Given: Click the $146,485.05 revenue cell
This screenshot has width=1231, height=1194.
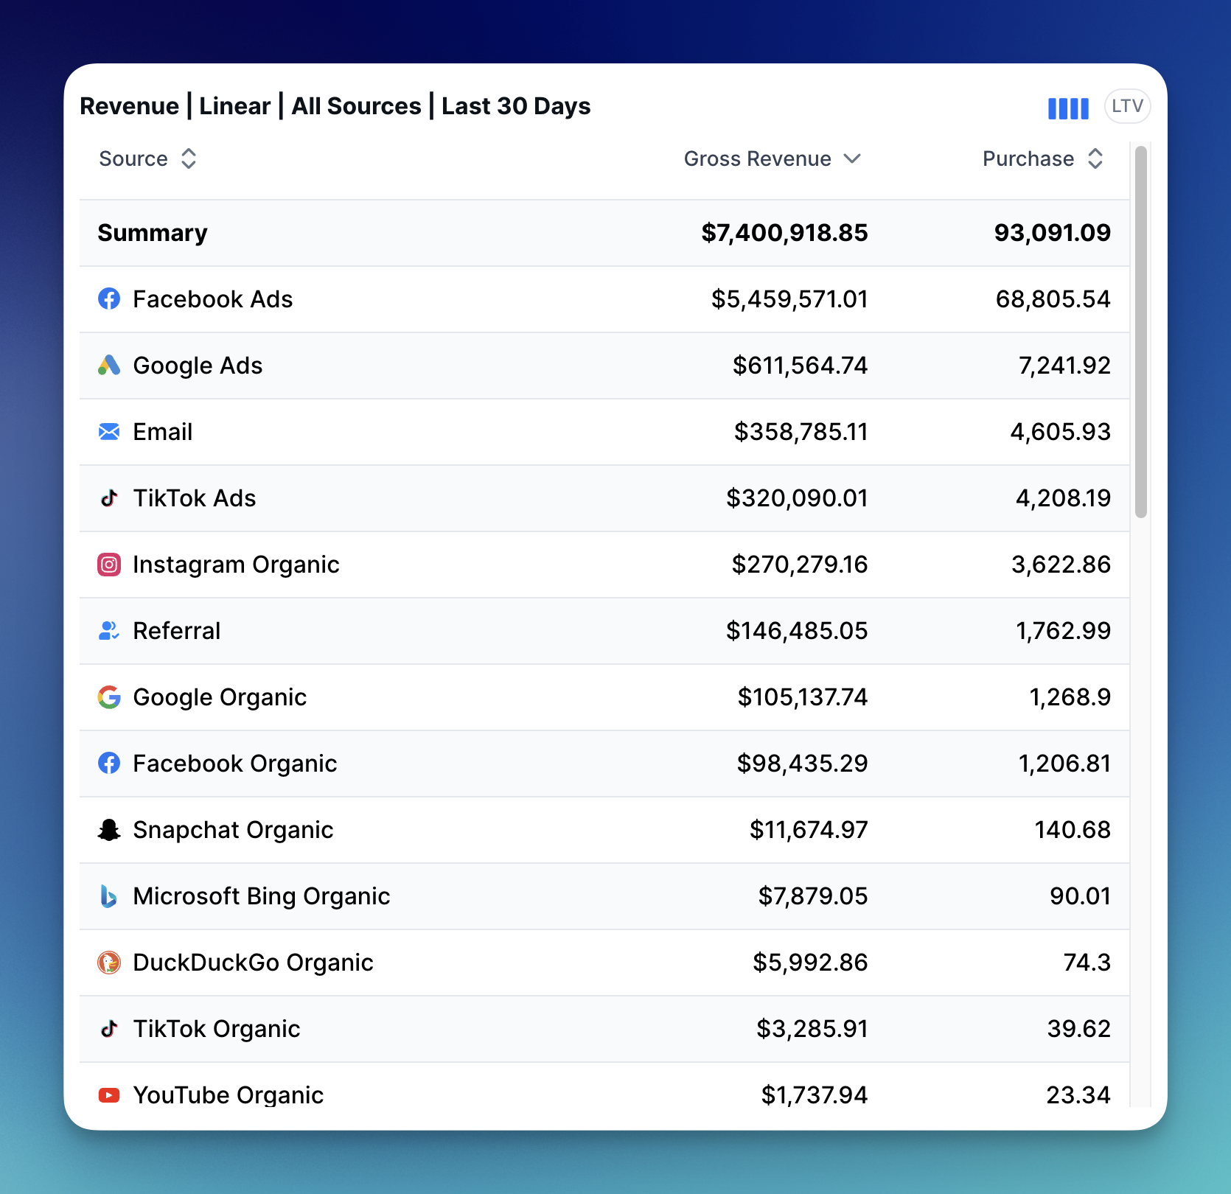Looking at the screenshot, I should pos(797,631).
